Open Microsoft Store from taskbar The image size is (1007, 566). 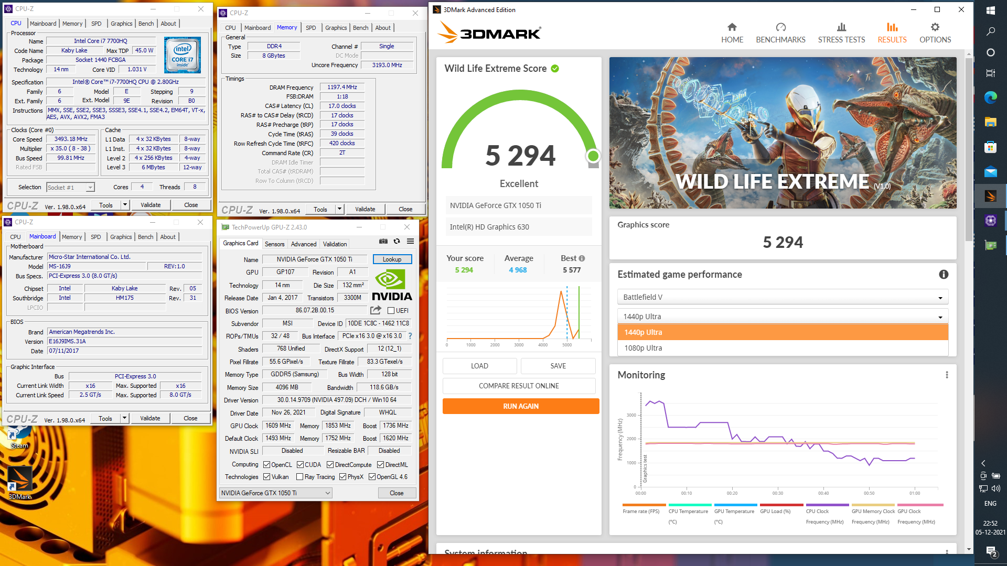tap(990, 147)
